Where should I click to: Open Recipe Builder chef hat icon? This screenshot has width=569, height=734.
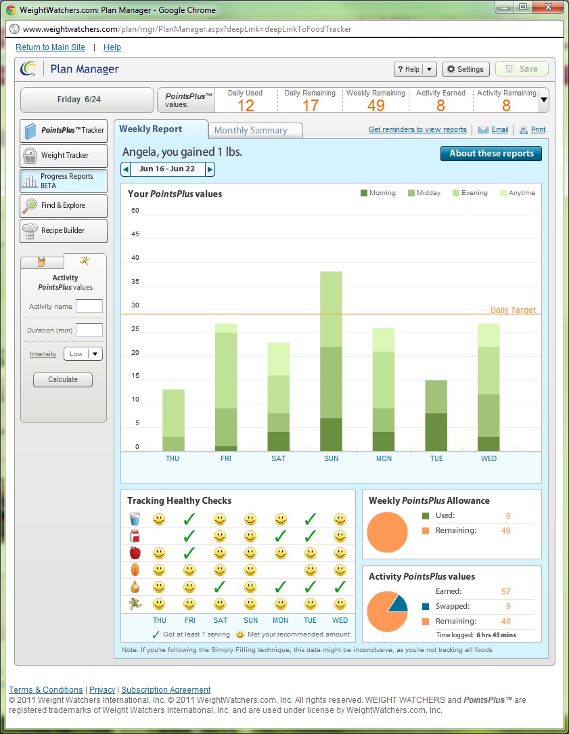click(x=30, y=231)
